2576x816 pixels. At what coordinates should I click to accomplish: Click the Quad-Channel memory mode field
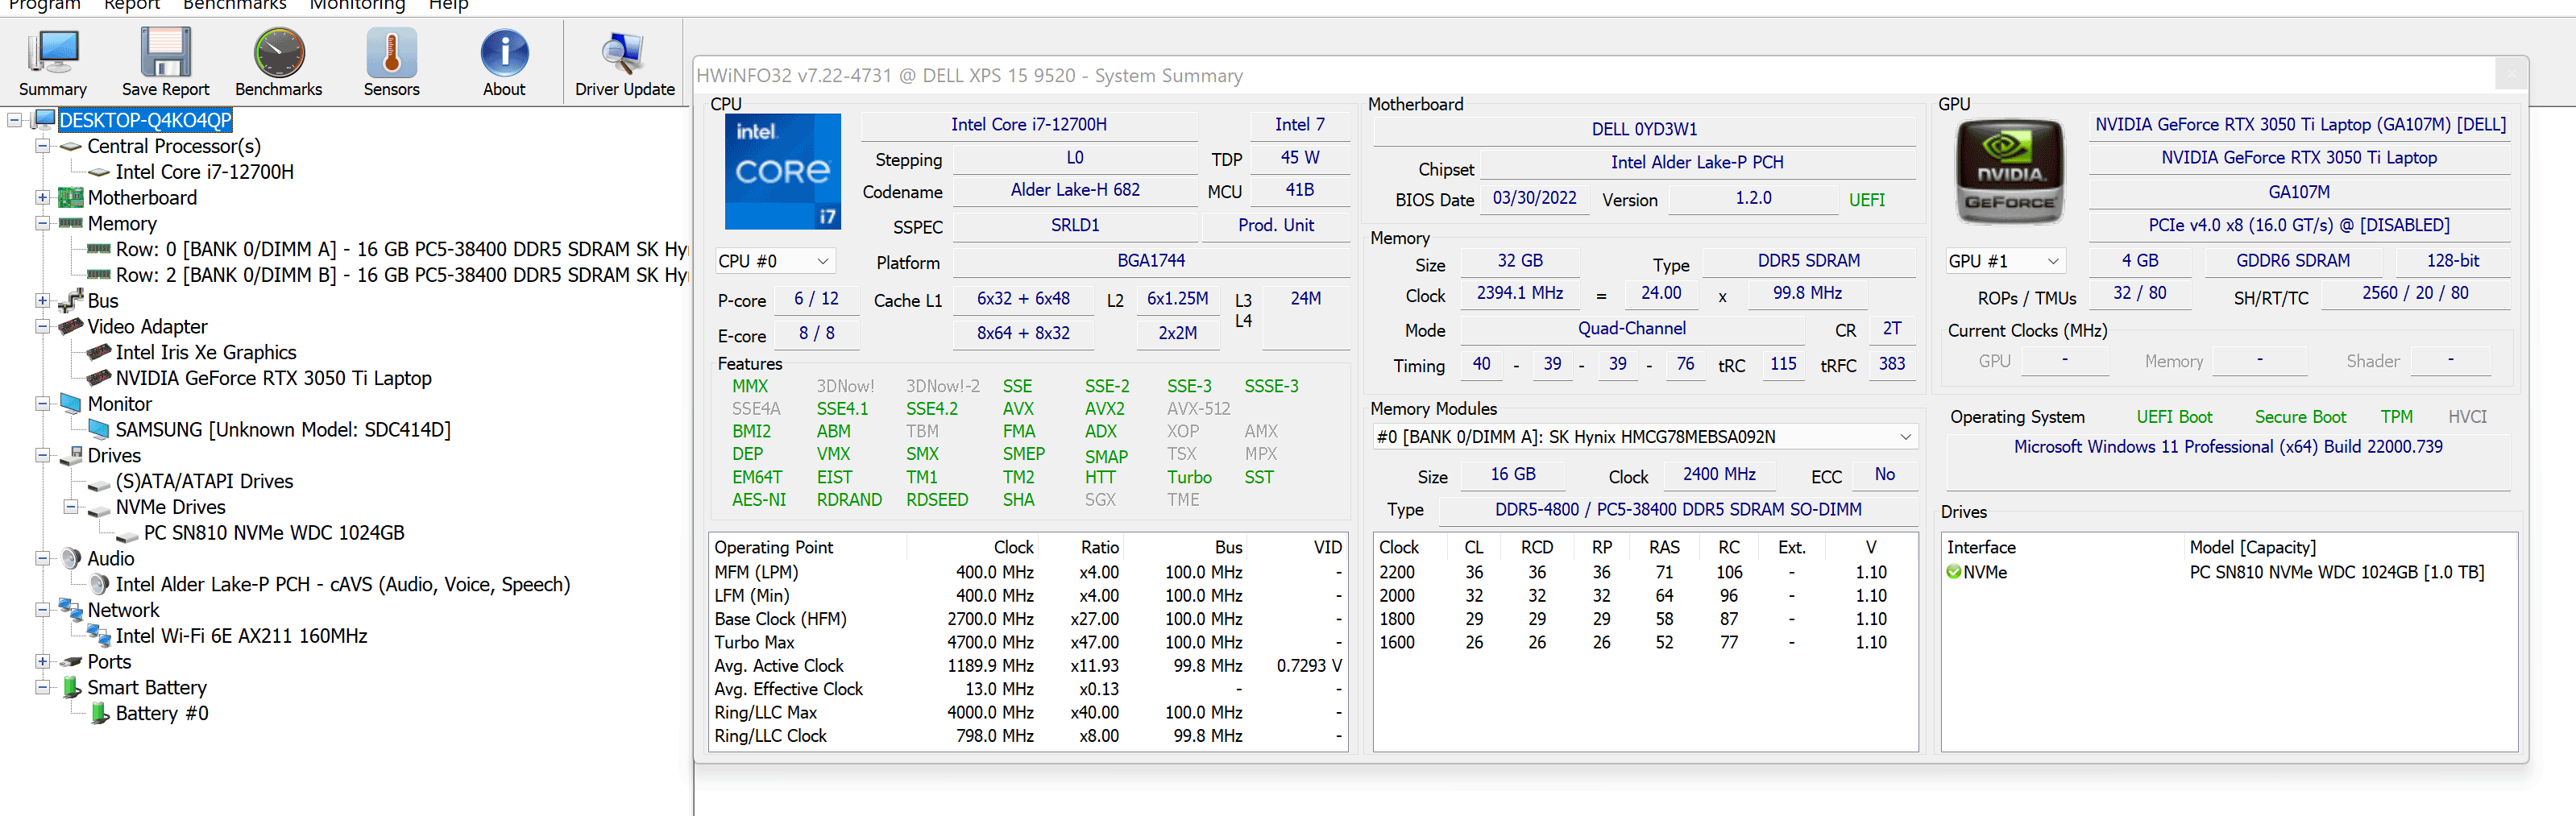pyautogui.click(x=1631, y=329)
